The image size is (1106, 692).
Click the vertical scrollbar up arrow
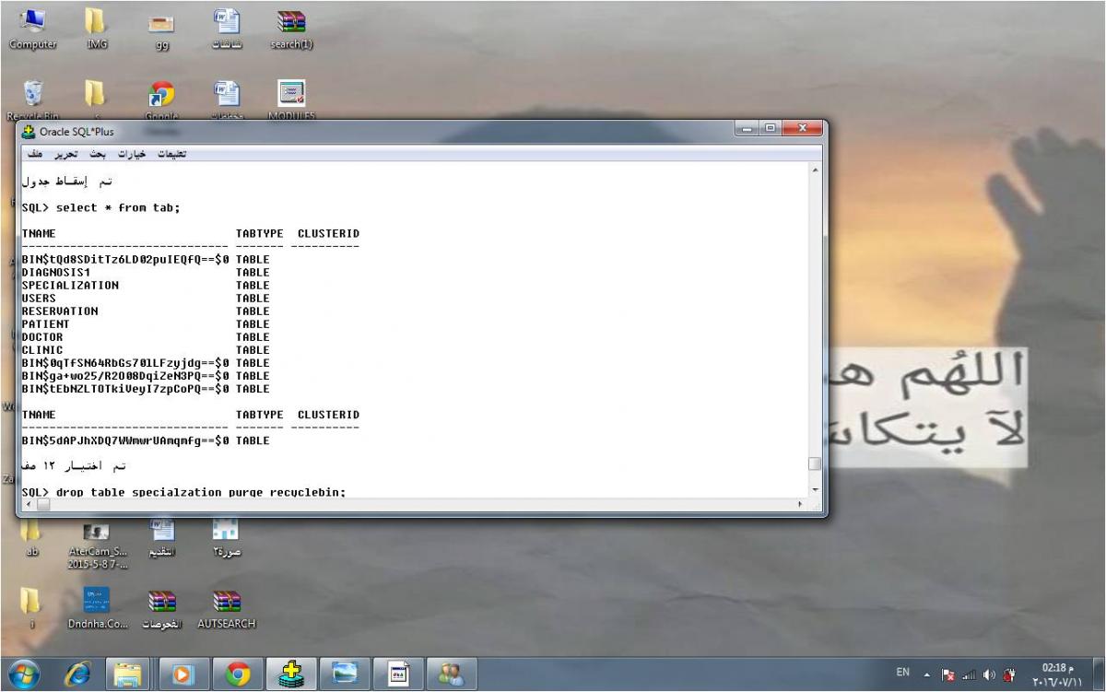coord(814,171)
